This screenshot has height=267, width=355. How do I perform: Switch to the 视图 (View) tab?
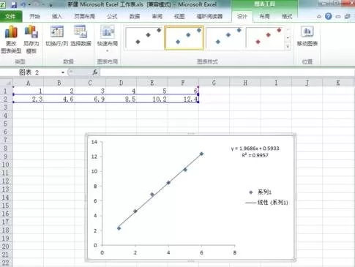179,16
